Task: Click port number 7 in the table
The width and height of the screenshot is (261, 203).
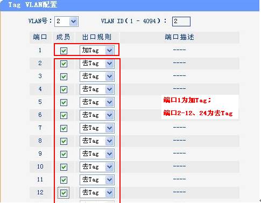Action: pos(40,128)
